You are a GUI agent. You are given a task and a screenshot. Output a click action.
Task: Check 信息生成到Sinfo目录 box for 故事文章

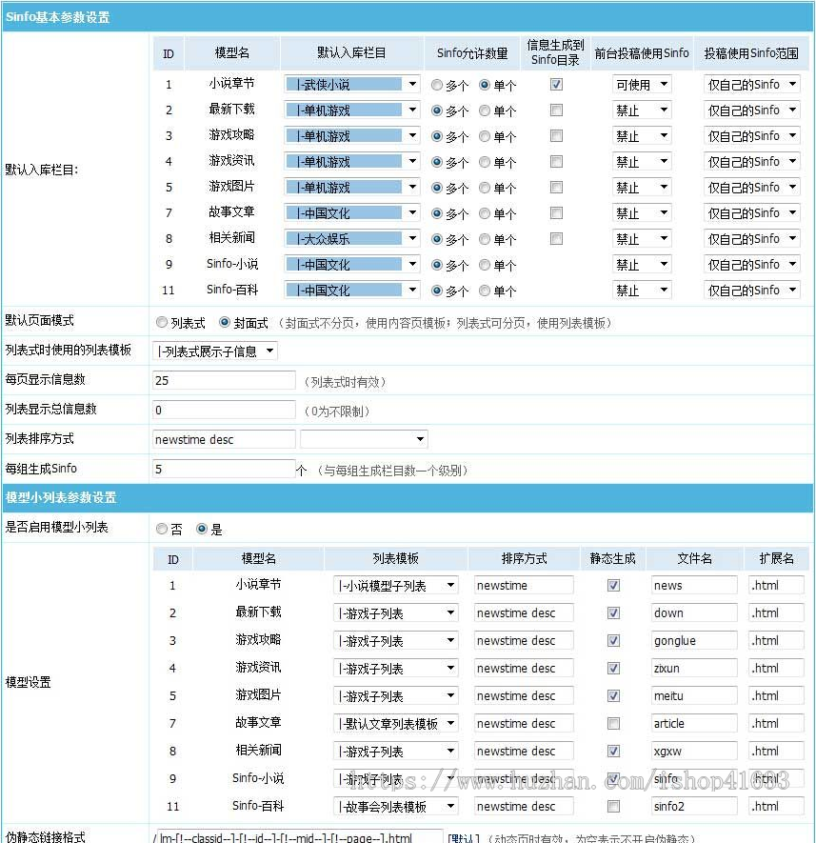click(556, 213)
